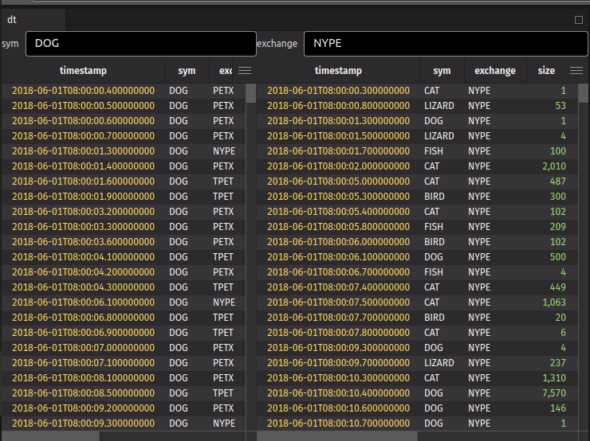Select the LIZARD cell in the size 237 row
The width and height of the screenshot is (590, 441).
pos(439,363)
